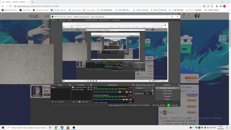This screenshot has width=231, height=130.
Task: Open Edit menu in OBS
Action: (x=62, y=20)
